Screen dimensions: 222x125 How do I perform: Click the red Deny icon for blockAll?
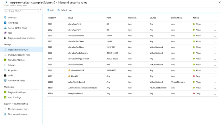194,76
